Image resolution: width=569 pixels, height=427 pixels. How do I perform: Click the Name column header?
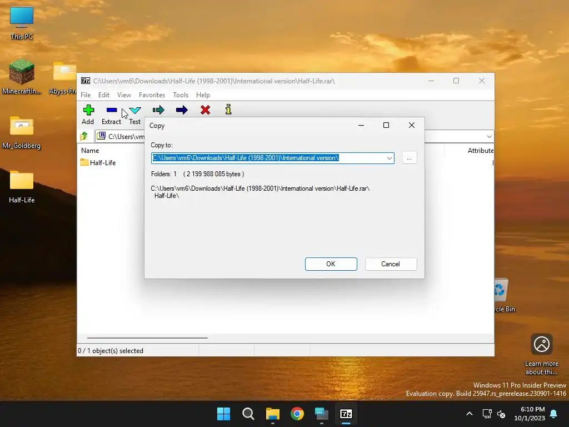(90, 150)
